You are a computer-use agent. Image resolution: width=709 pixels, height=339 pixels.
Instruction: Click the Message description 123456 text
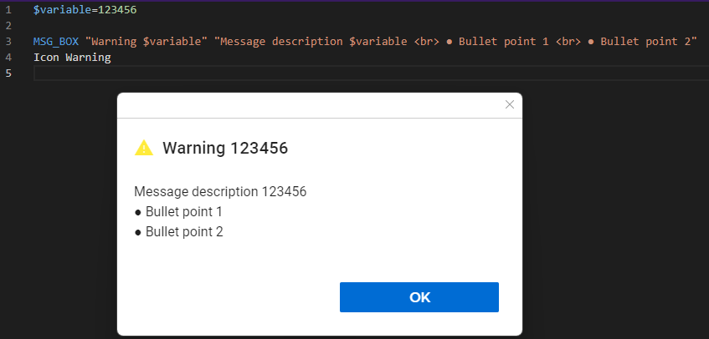point(220,191)
